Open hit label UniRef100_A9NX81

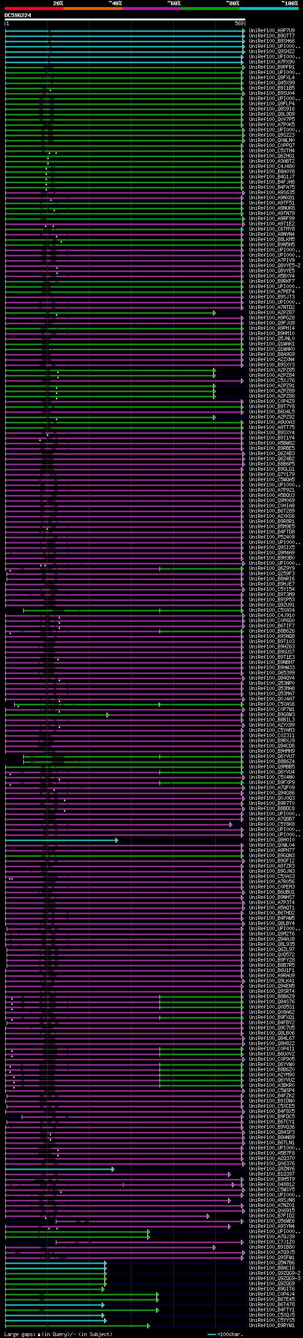272,197
